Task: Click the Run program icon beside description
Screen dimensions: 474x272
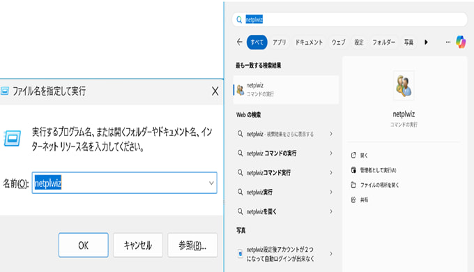Action: 13,139
